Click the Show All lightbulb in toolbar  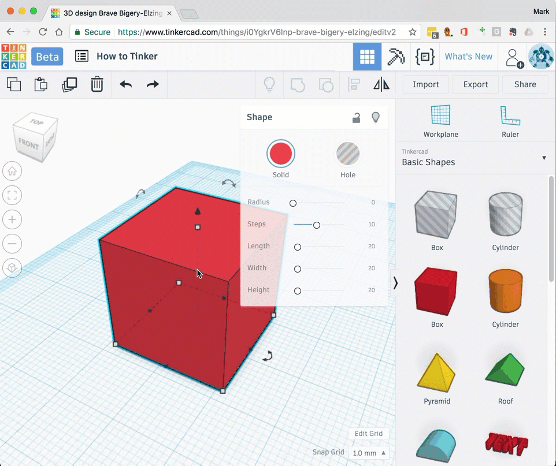pos(269,85)
